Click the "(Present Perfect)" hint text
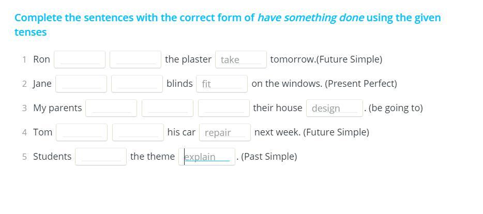Screen dimensions: 483x214 tap(361, 83)
